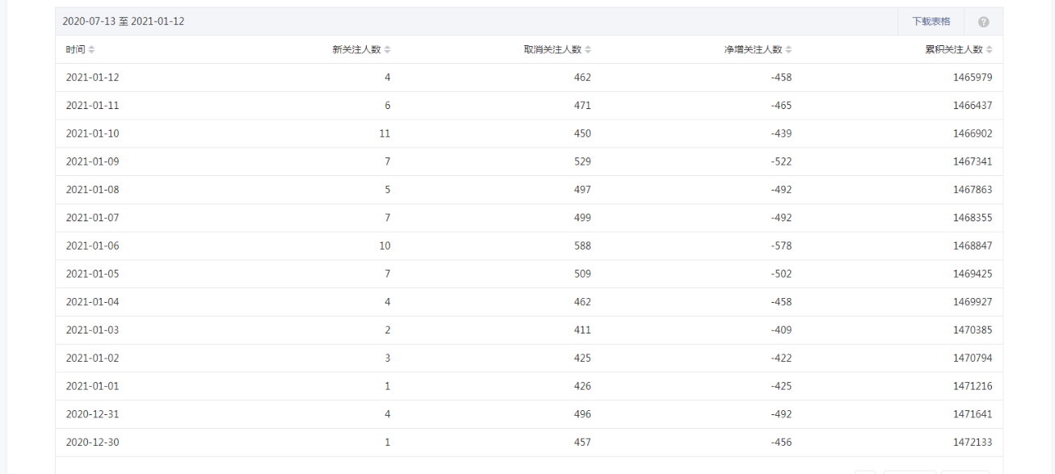Select the unfollow count 588

pos(582,245)
